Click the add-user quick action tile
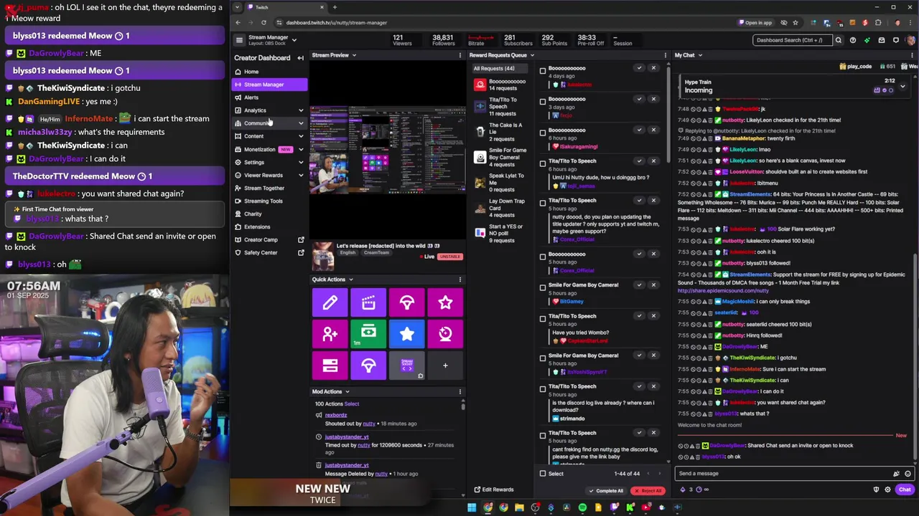 330,333
